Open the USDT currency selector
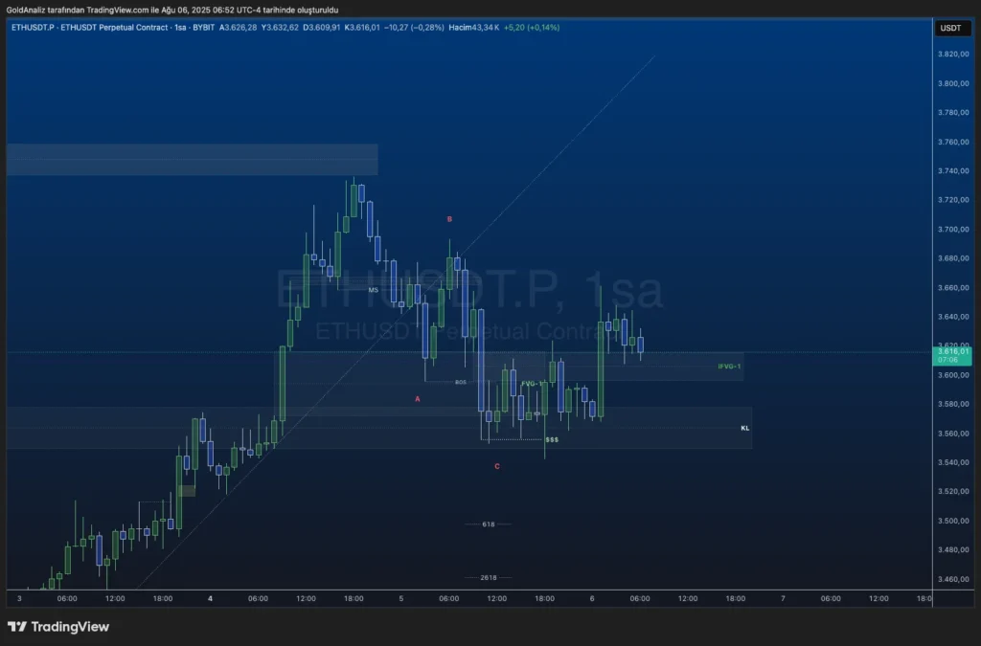This screenshot has height=646, width=981. [950, 28]
